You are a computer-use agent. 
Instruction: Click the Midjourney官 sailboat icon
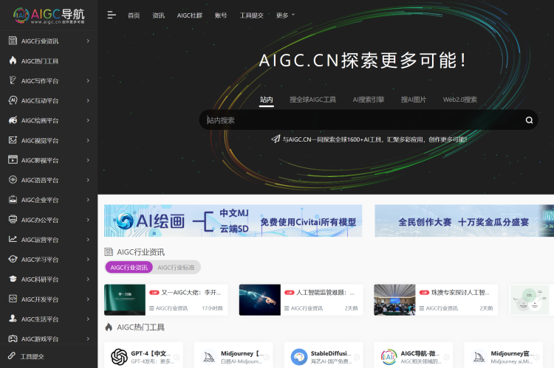point(479,357)
